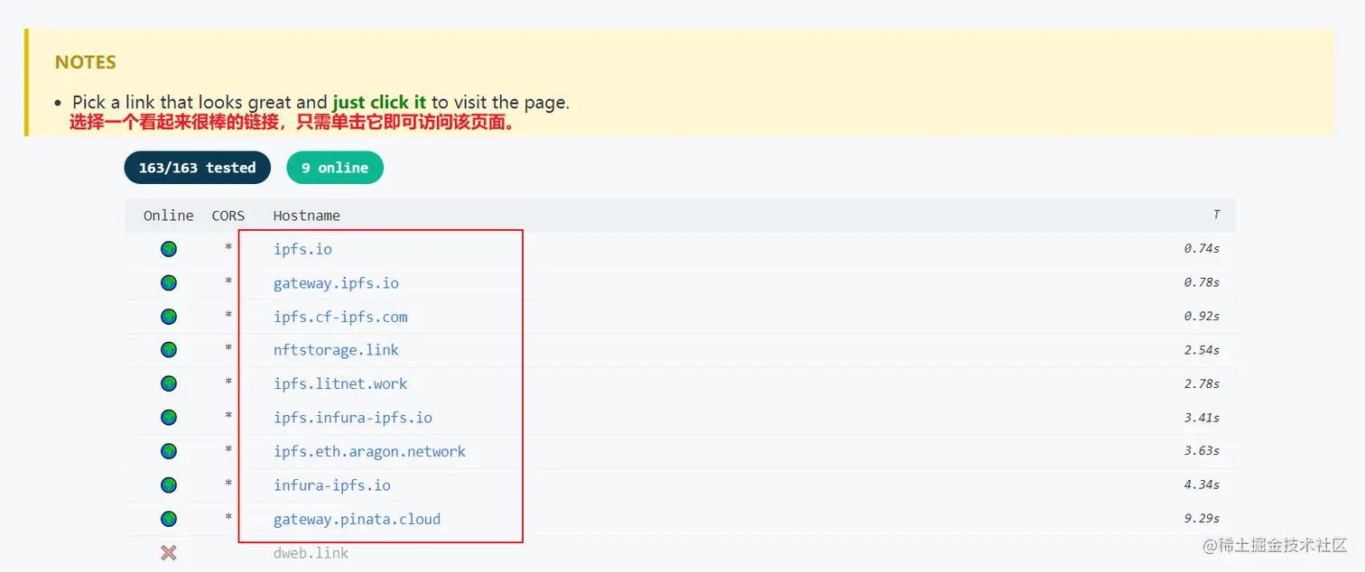Click the 0.74s response time value
Screen dimensions: 1365x572
pos(1202,249)
